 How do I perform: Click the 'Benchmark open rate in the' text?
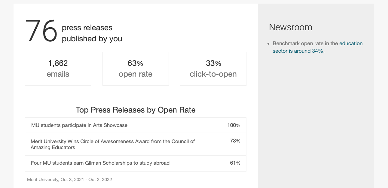[x=305, y=44]
